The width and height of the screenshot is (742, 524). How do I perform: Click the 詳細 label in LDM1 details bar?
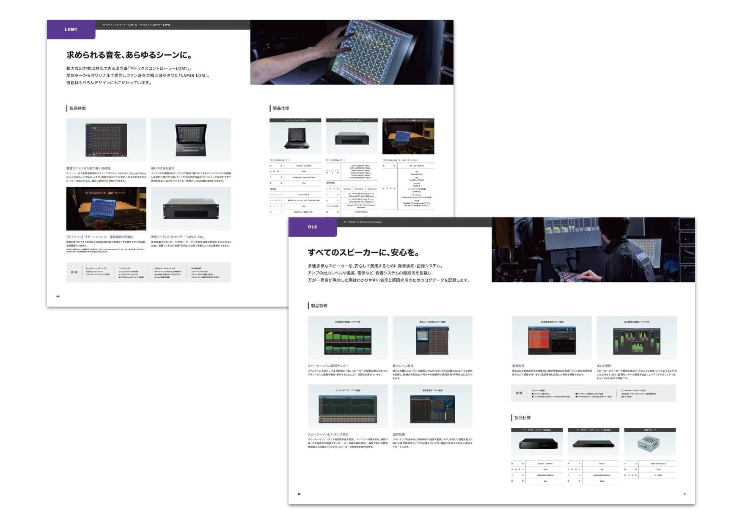click(74, 272)
